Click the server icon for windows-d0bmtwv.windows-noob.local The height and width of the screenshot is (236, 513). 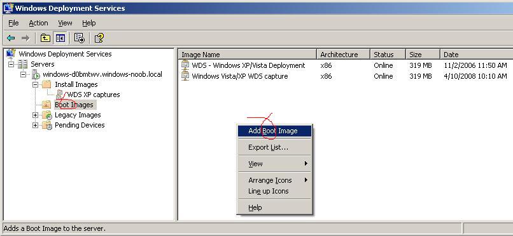[36, 75]
